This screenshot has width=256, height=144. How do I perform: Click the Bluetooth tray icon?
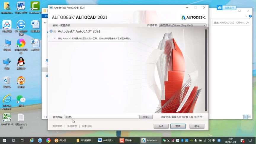click(182, 140)
